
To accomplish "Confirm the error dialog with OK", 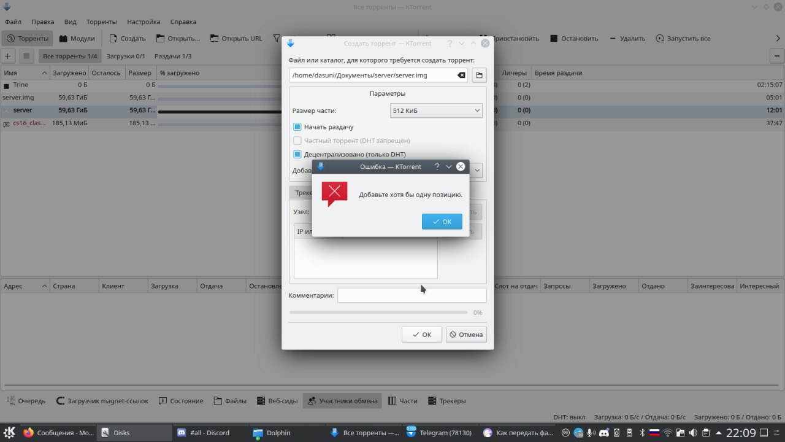I will (x=442, y=222).
